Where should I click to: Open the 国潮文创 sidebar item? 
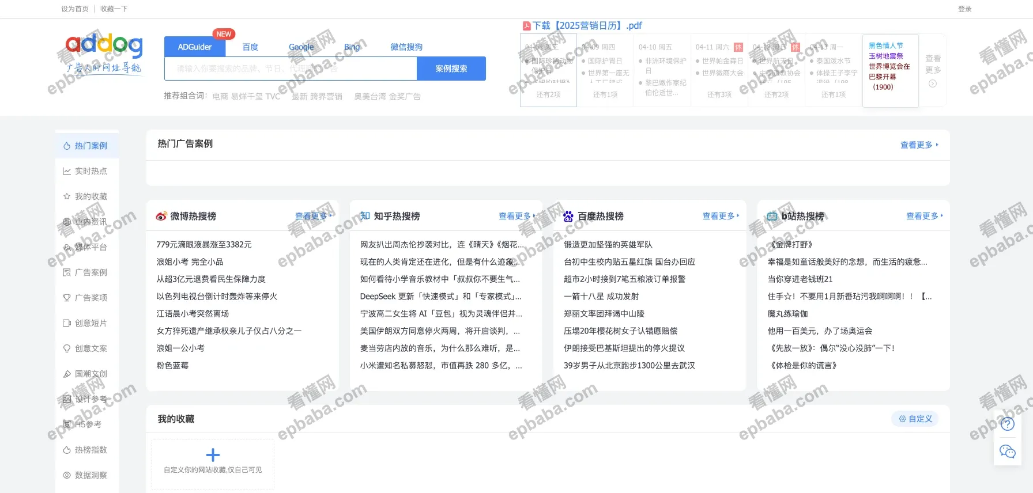[87, 374]
